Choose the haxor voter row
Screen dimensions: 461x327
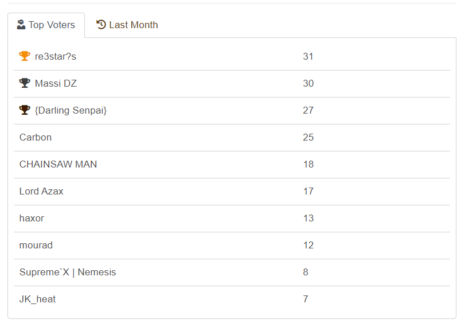click(x=32, y=218)
